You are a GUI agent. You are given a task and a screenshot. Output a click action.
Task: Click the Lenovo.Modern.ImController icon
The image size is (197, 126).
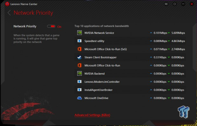[79, 81]
